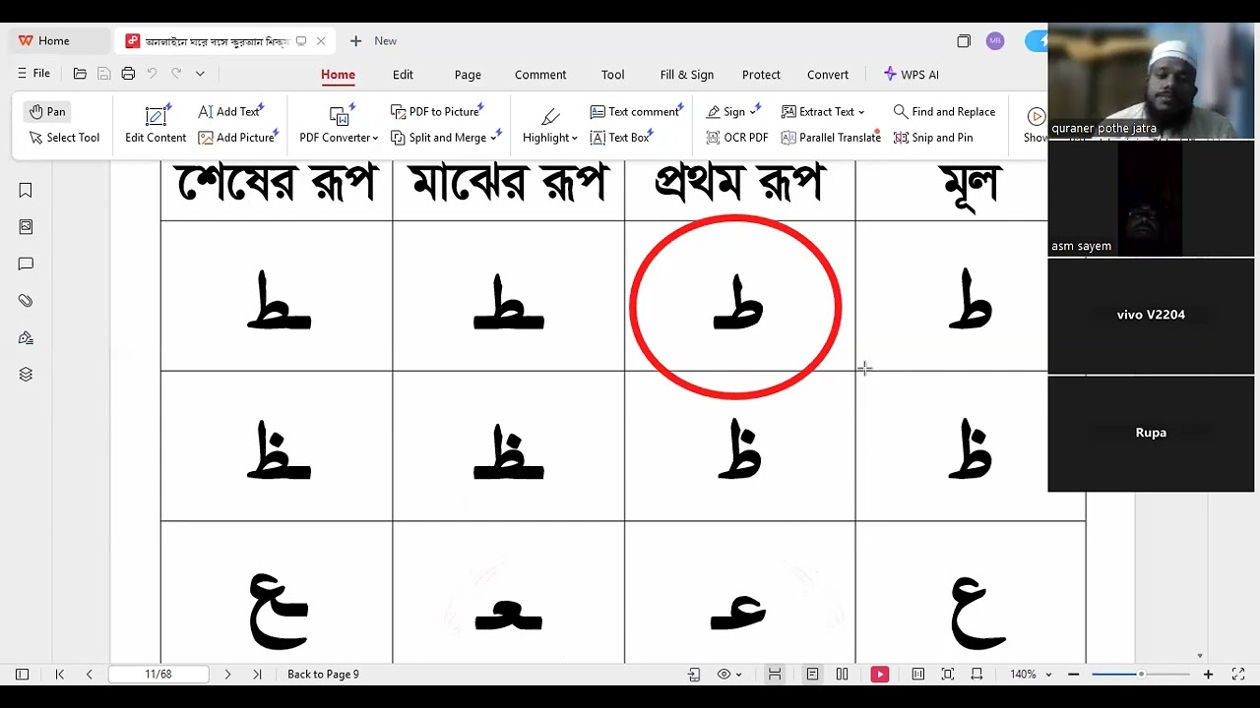Open the Comments sidebar panel
1260x708 pixels.
tap(26, 264)
